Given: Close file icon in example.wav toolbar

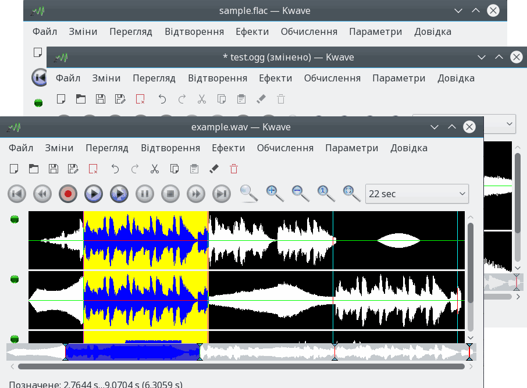Looking at the screenshot, I should [x=93, y=169].
